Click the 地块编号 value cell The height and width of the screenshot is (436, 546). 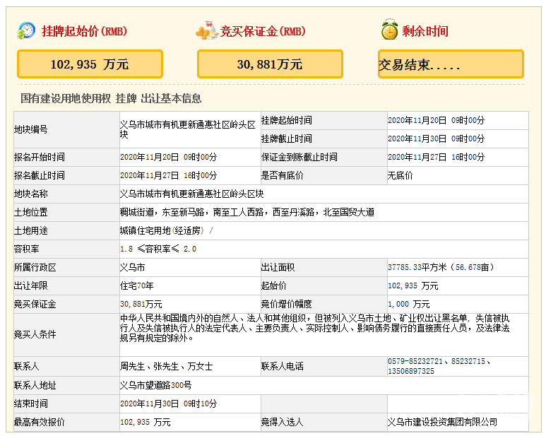click(187, 129)
